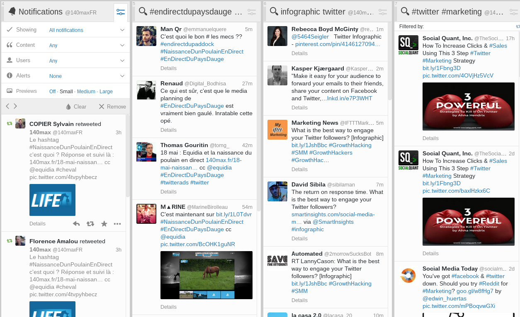Click Marketing News ifttt avatar
The height and width of the screenshot is (317, 520).
coord(277,130)
